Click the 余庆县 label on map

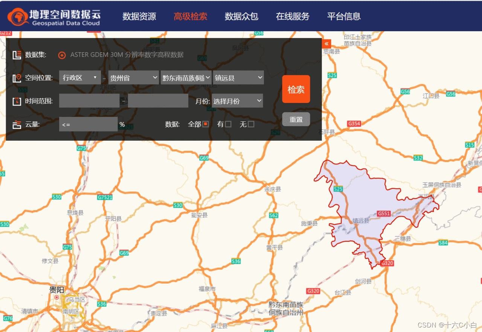click(x=273, y=189)
